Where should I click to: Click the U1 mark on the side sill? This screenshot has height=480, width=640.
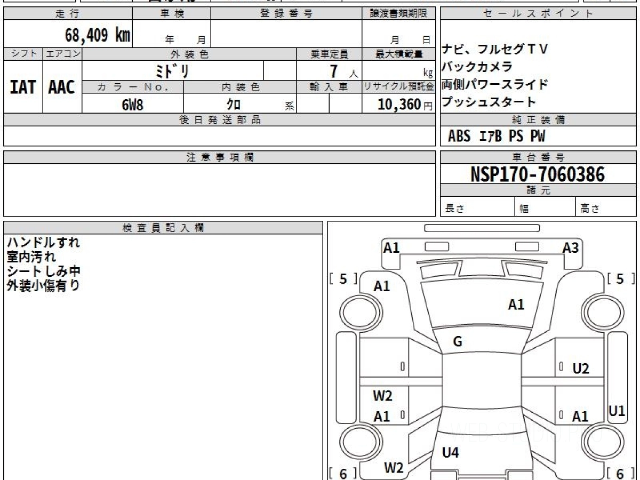617,411
